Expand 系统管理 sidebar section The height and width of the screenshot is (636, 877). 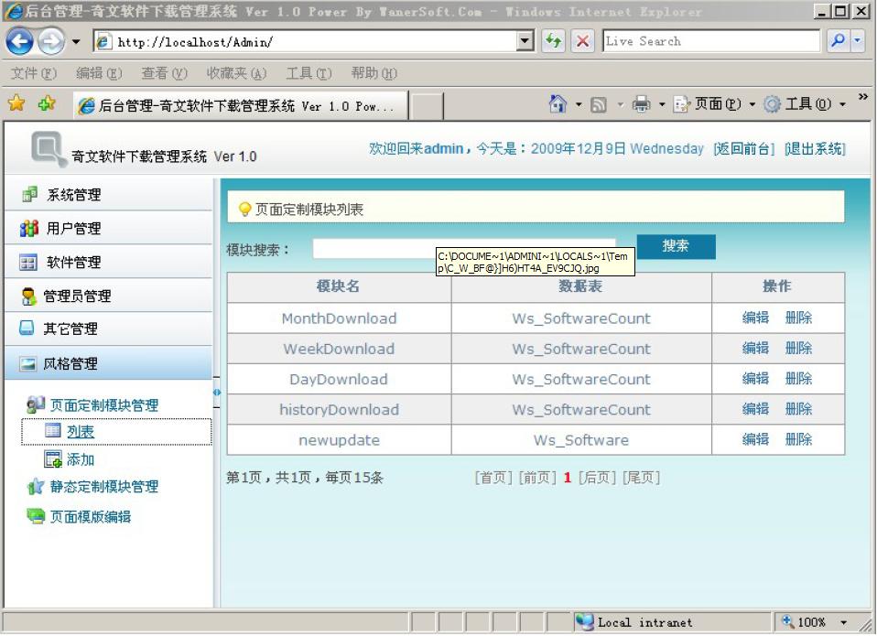pyautogui.click(x=109, y=195)
